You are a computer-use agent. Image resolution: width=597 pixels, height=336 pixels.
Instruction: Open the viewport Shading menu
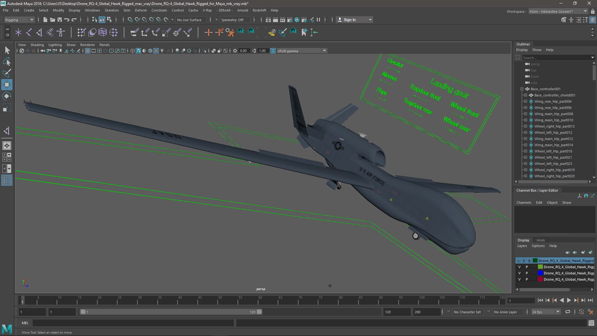pos(37,45)
